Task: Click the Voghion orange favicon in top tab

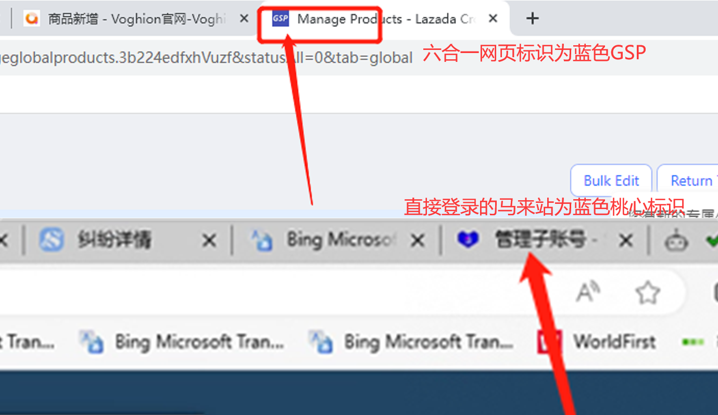Action: click(32, 19)
